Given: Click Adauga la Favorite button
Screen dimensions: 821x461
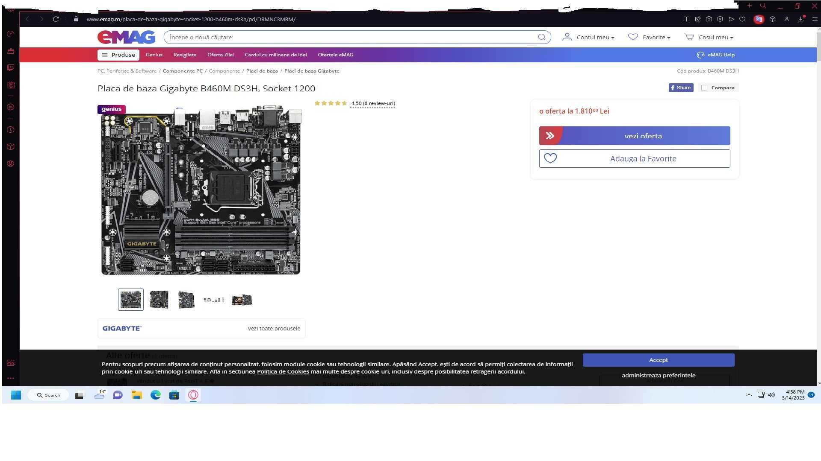Looking at the screenshot, I should pyautogui.click(x=635, y=158).
